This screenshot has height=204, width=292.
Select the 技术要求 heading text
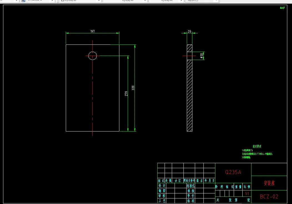pyautogui.click(x=257, y=146)
